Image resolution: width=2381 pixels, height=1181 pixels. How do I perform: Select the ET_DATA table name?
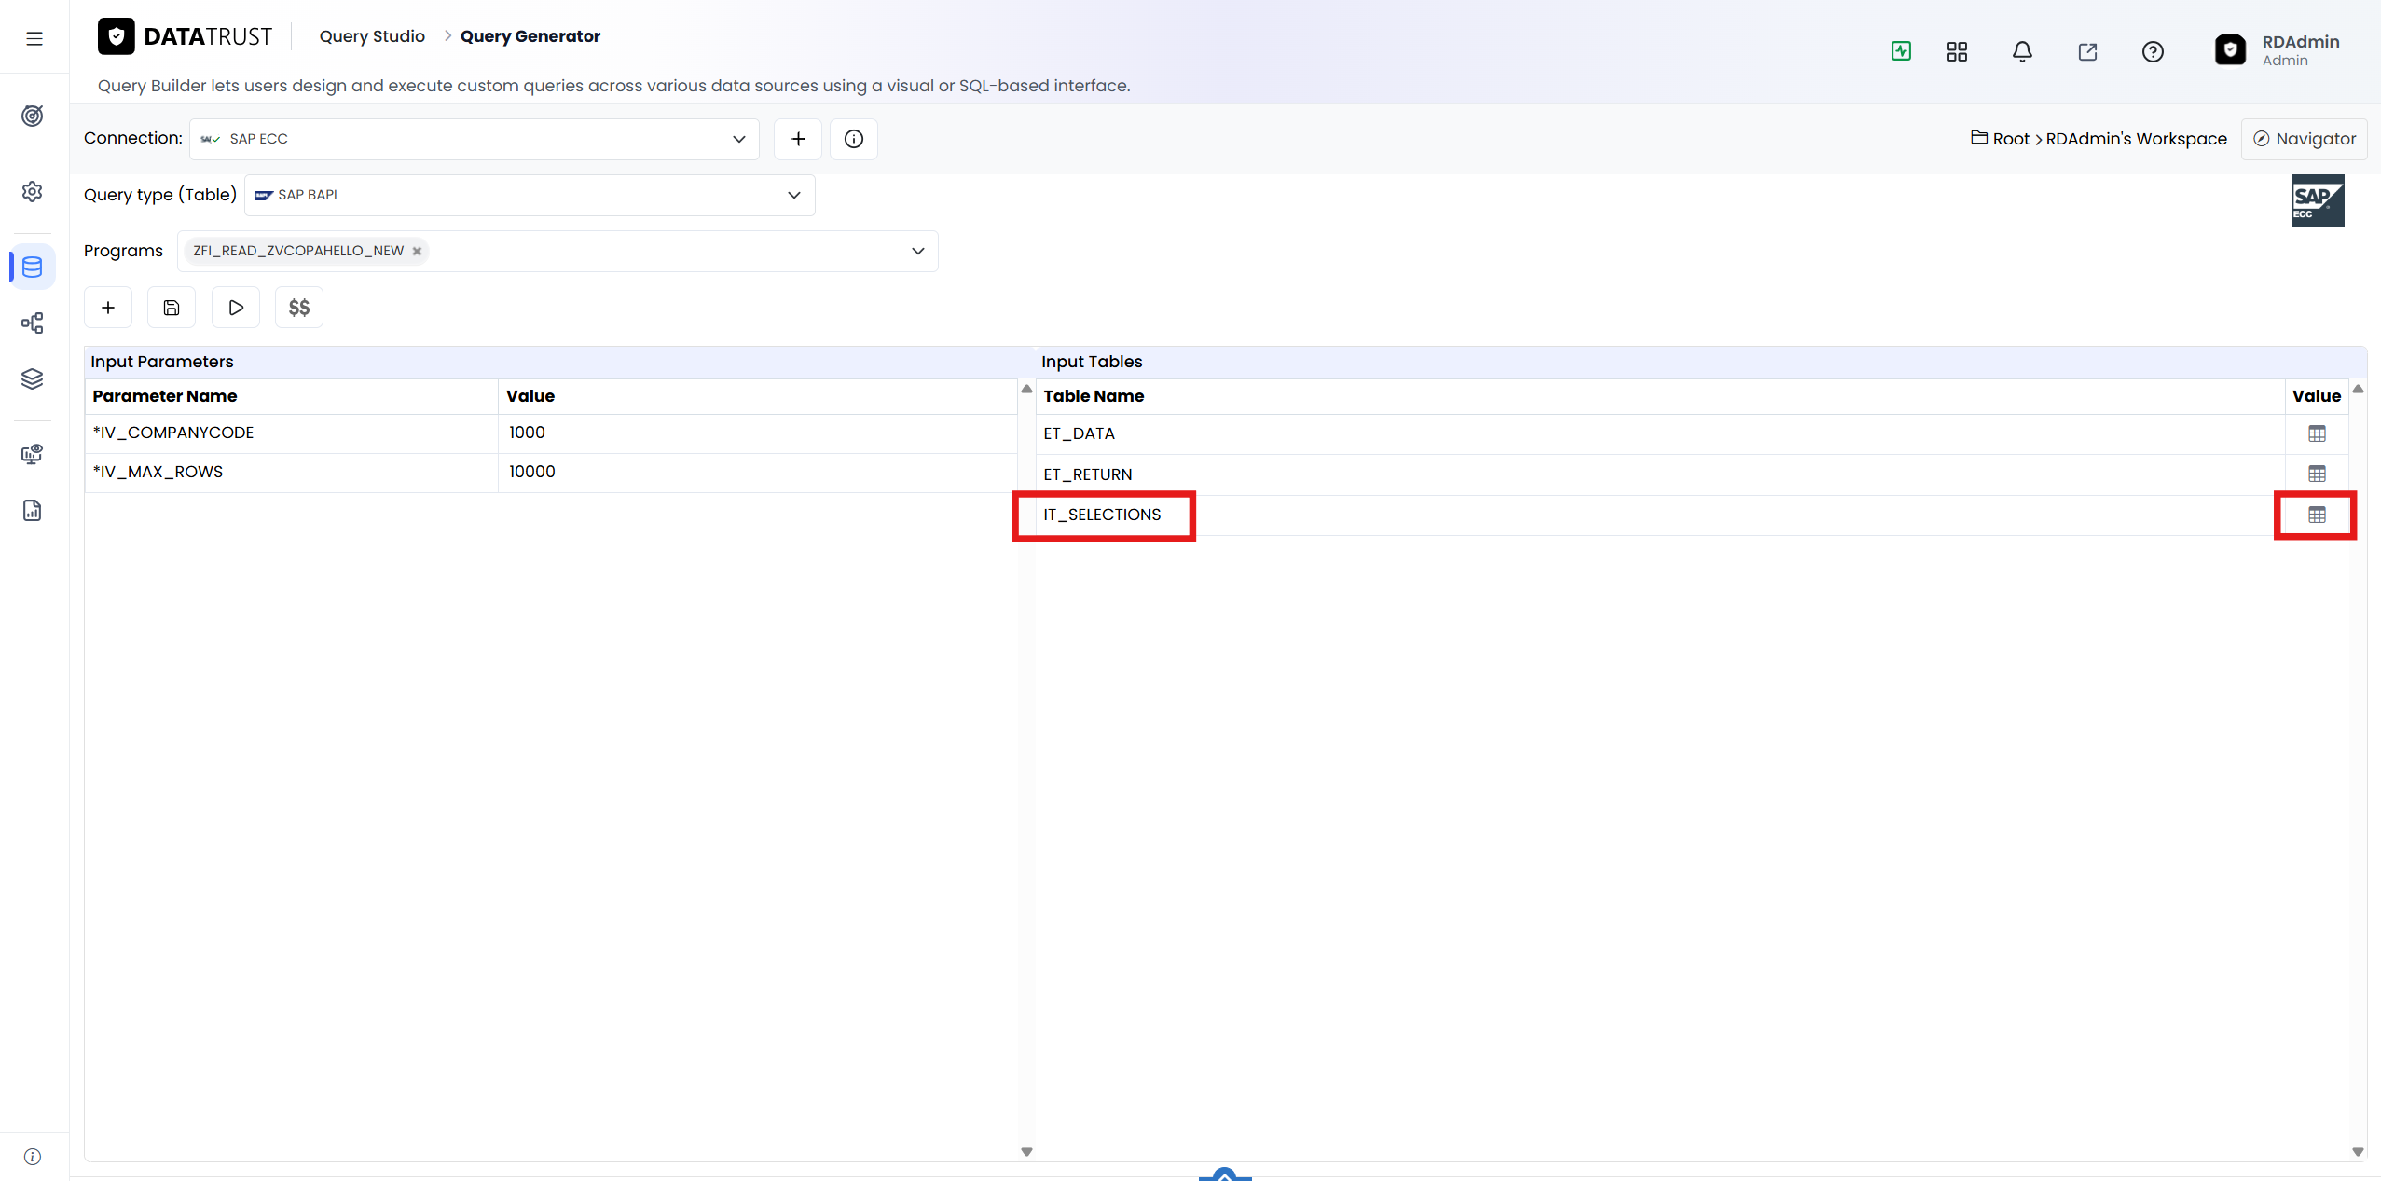coord(1079,433)
